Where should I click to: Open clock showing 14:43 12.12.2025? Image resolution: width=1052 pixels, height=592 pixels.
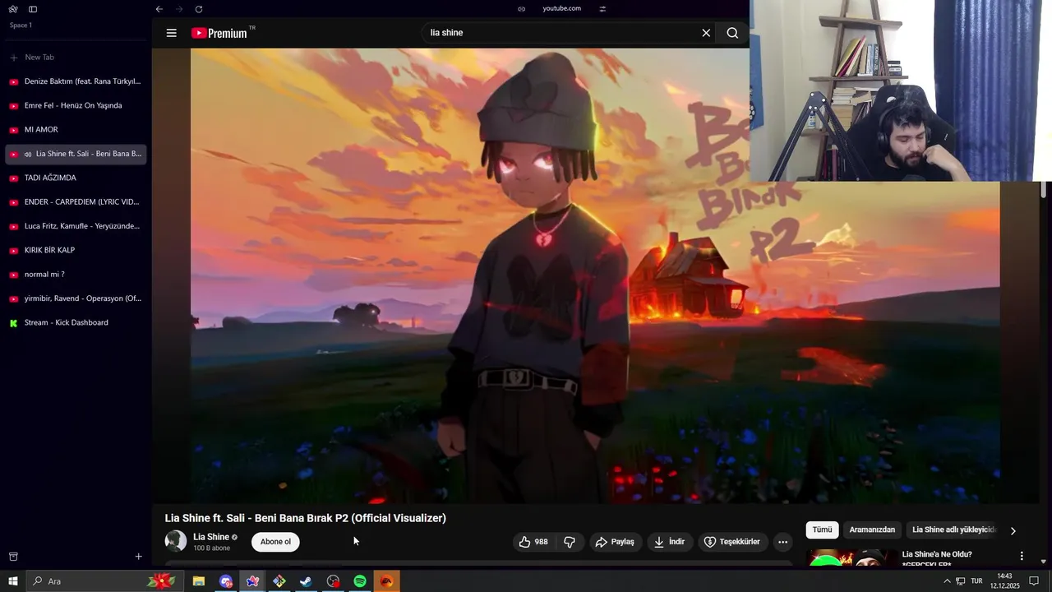coord(1004,581)
